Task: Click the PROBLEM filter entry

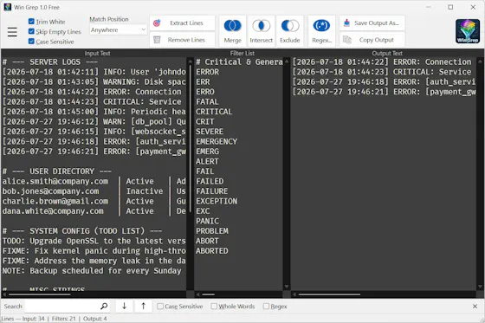Action: [x=211, y=231]
